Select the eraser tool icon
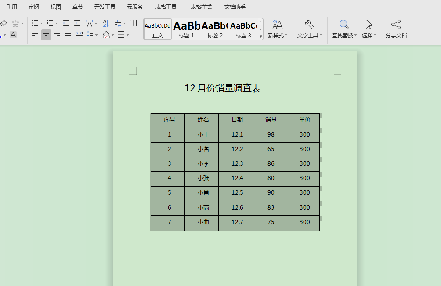The image size is (441, 286). coord(4,23)
